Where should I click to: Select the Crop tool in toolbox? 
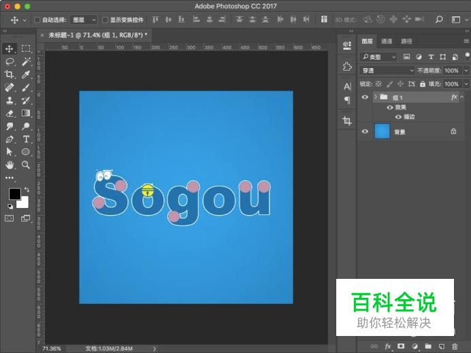10,74
